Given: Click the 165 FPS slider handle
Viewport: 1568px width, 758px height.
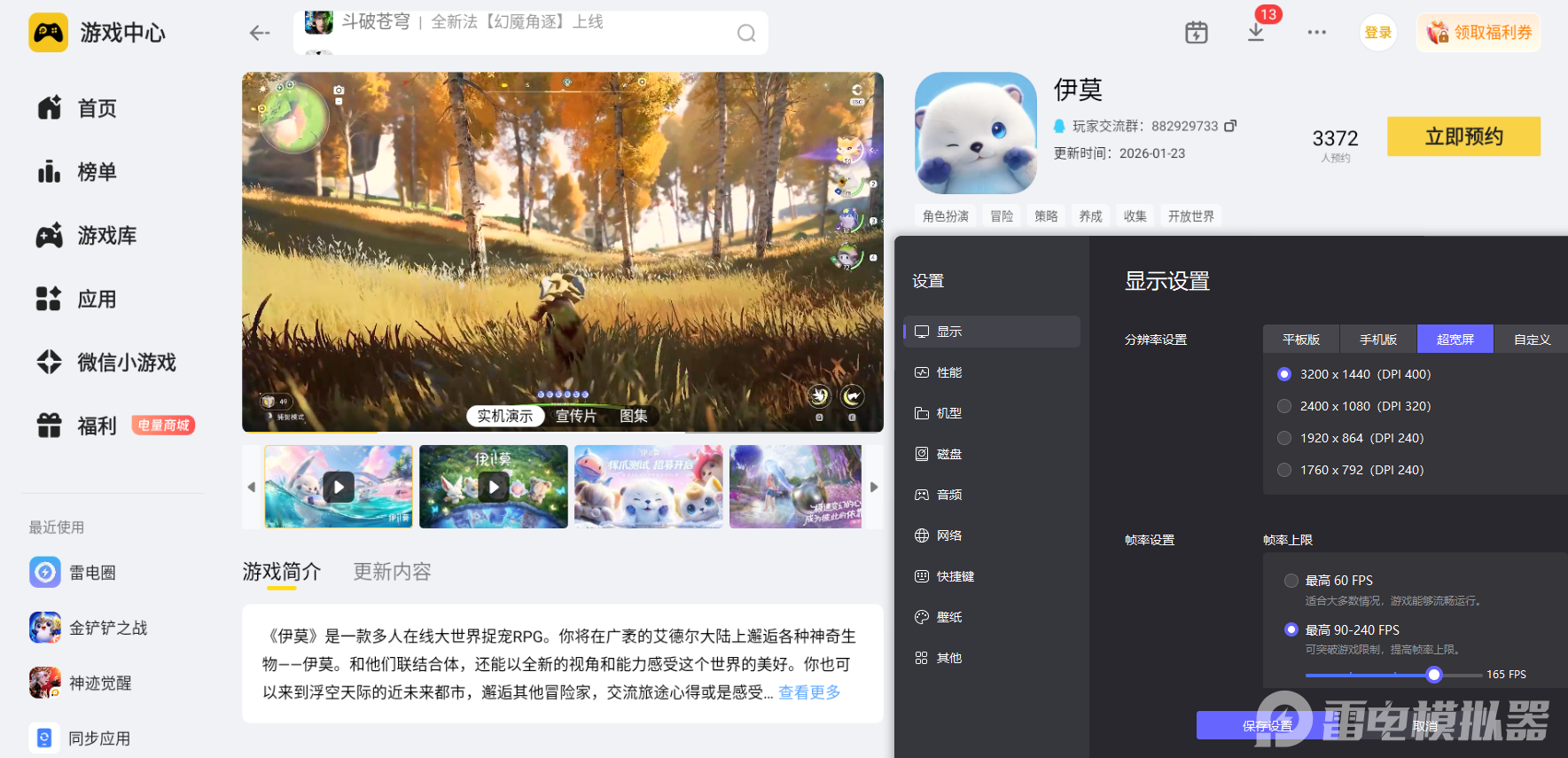Looking at the screenshot, I should pos(1434,675).
